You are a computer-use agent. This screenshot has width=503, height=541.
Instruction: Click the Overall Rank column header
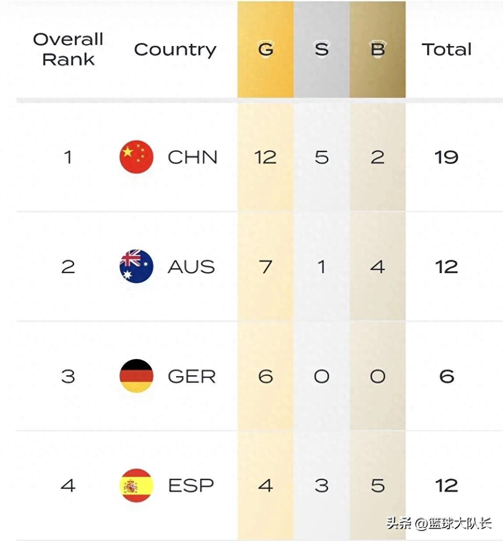(68, 49)
